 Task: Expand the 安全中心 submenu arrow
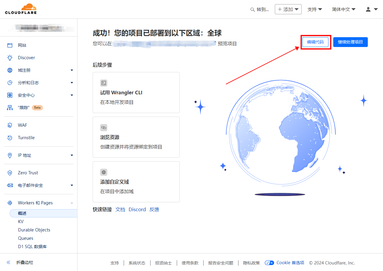(x=72, y=95)
